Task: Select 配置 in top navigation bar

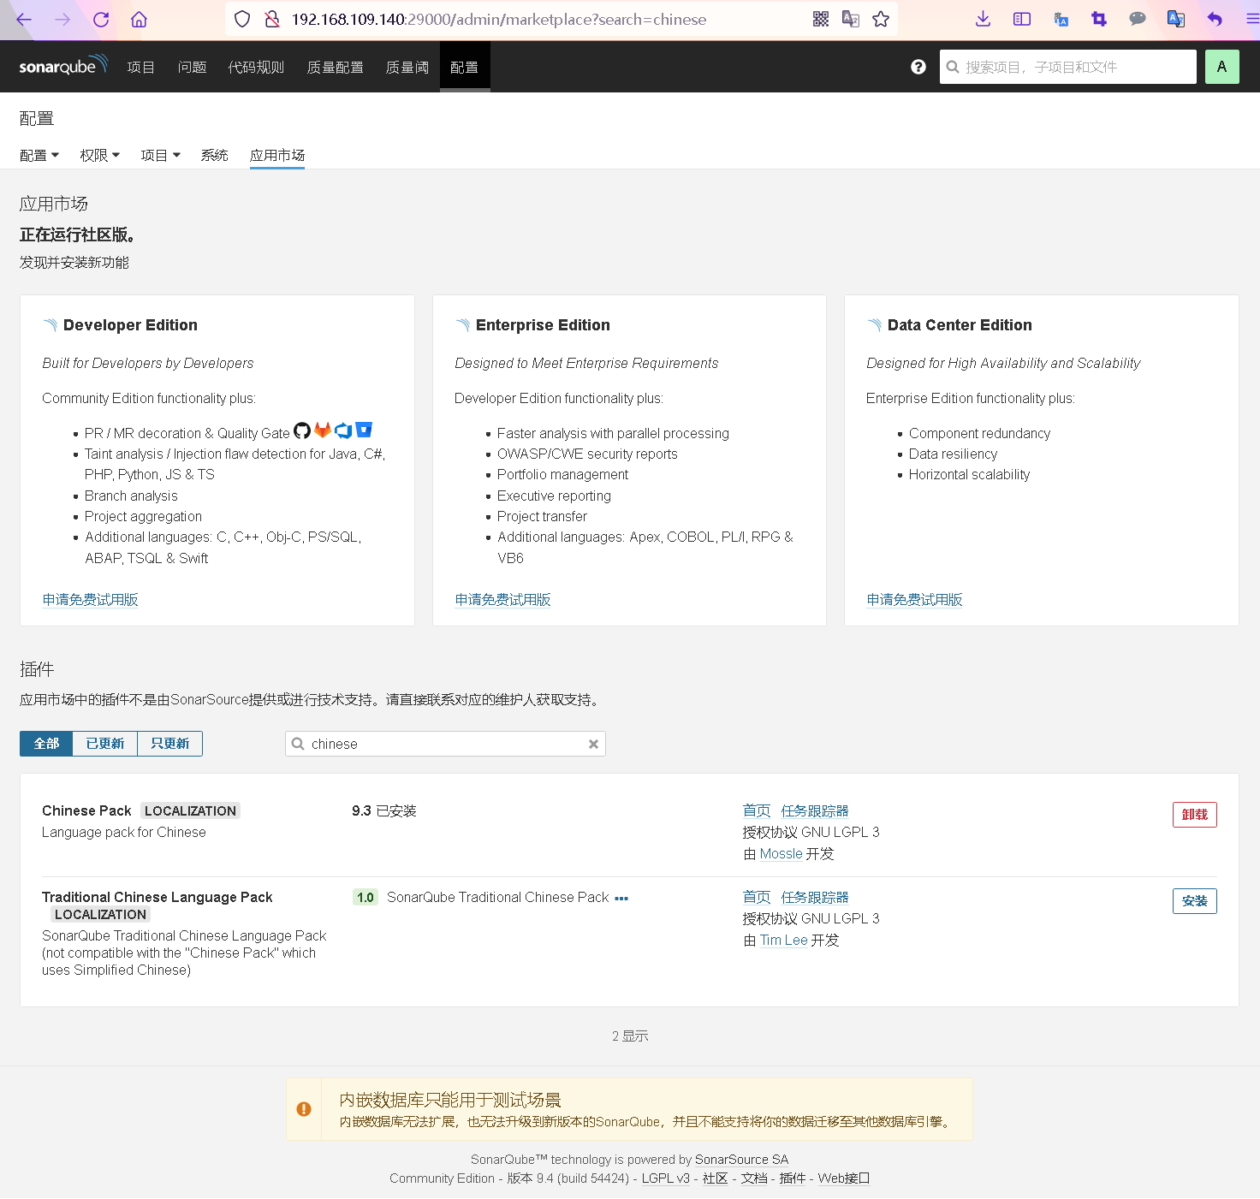Action: 465,67
